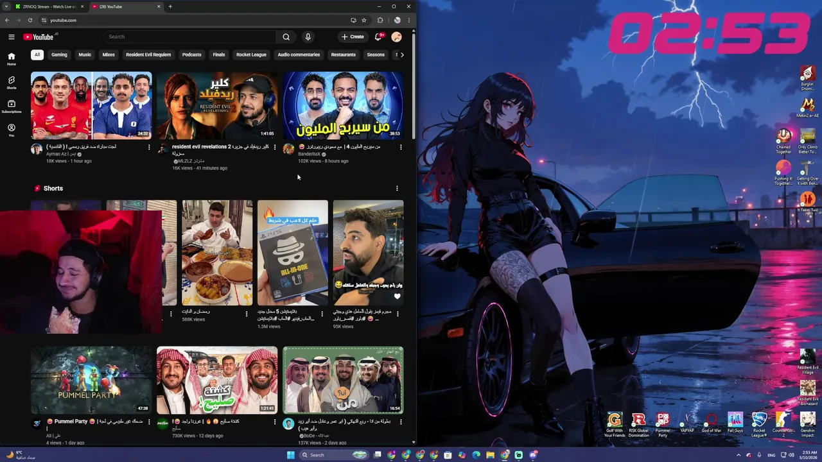Image resolution: width=822 pixels, height=462 pixels.
Task: Launch the It Takes Two desktop shortcut
Action: click(807, 201)
